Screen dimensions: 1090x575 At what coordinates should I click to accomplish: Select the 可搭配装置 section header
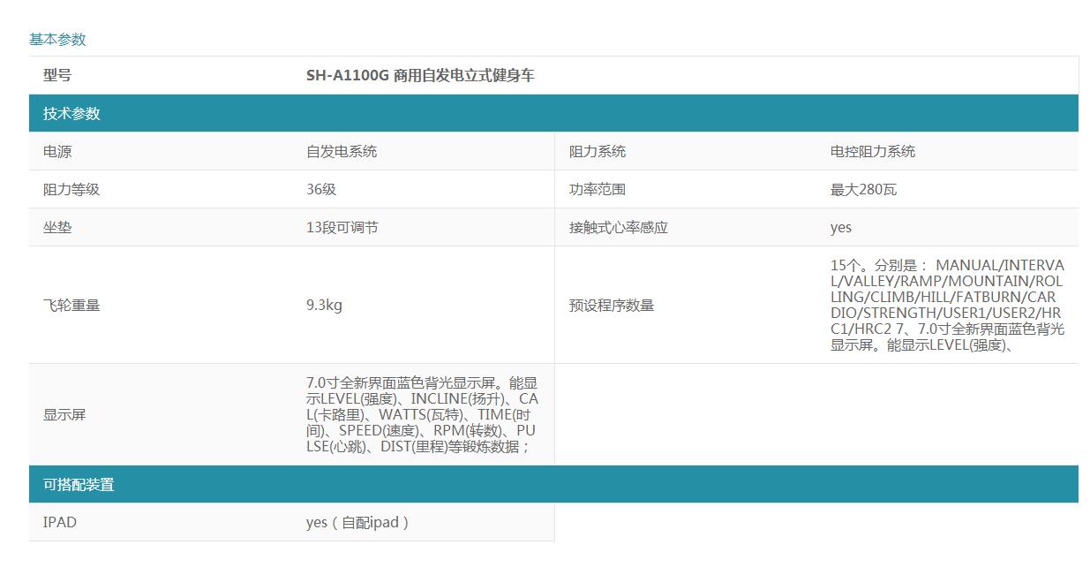coord(79,484)
